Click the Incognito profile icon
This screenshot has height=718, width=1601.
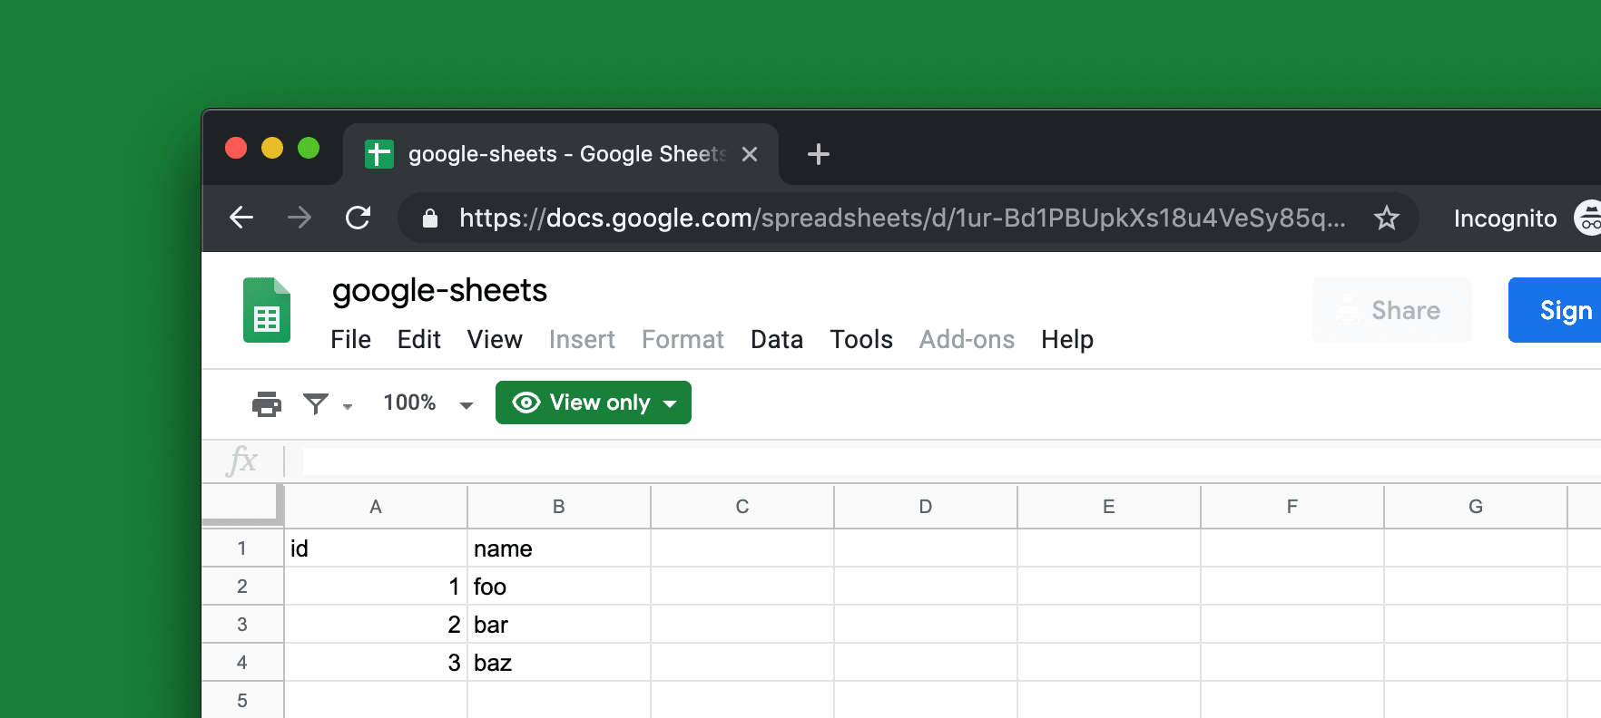tap(1588, 218)
